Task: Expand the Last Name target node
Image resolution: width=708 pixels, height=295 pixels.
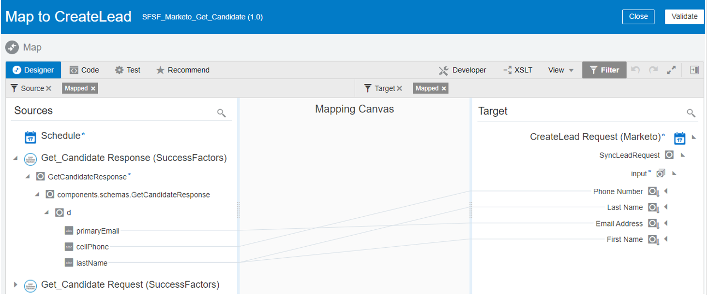Action: (x=666, y=207)
